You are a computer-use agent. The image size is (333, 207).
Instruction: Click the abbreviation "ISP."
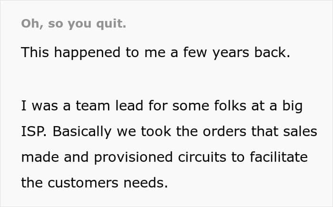tap(34, 131)
